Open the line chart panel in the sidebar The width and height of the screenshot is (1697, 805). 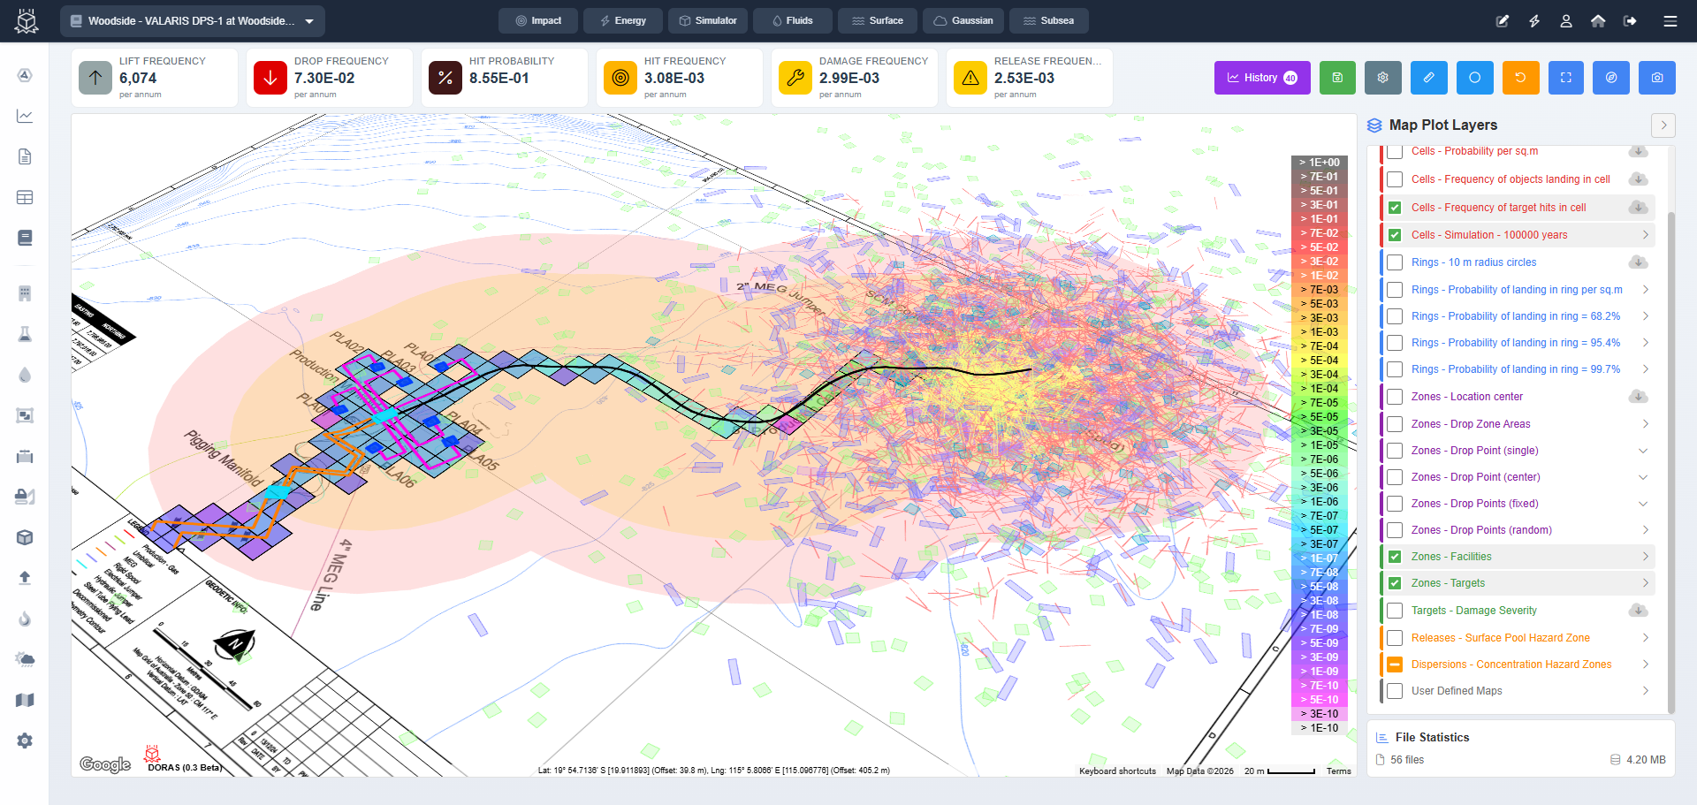25,115
